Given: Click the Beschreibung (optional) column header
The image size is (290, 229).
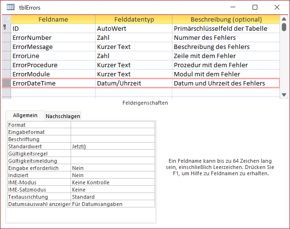Looking at the screenshot, I should pos(226,19).
